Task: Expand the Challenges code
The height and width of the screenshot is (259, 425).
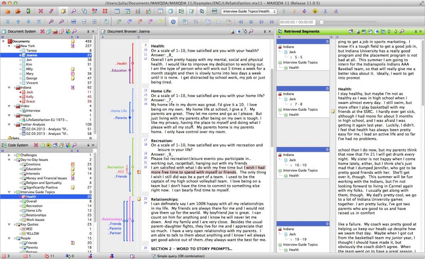Action: (9, 155)
